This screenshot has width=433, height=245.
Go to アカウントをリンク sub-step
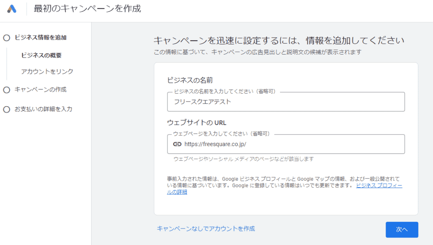(47, 72)
